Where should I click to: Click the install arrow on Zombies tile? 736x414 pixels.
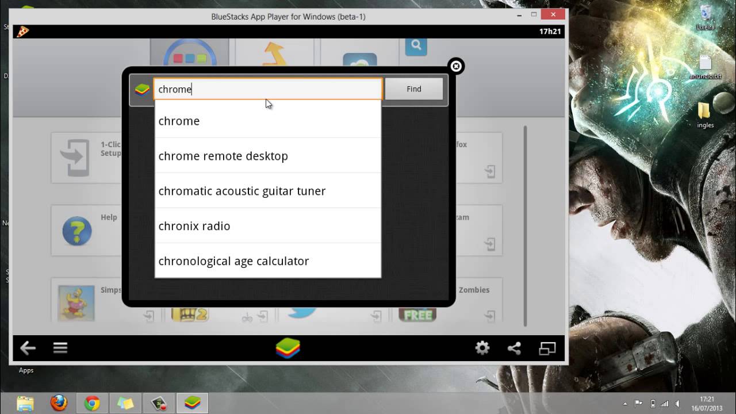(x=489, y=316)
